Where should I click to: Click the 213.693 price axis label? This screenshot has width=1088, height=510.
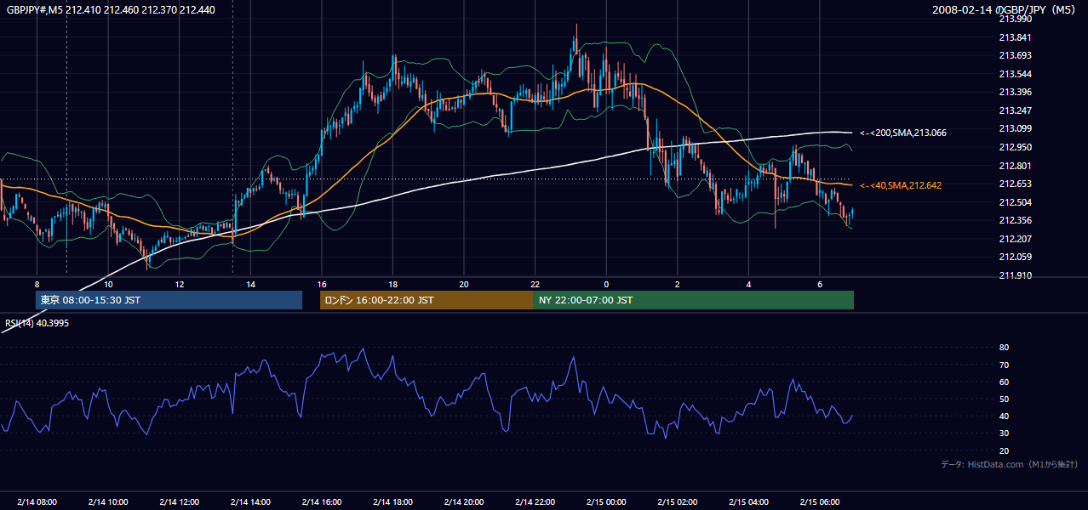point(1015,55)
